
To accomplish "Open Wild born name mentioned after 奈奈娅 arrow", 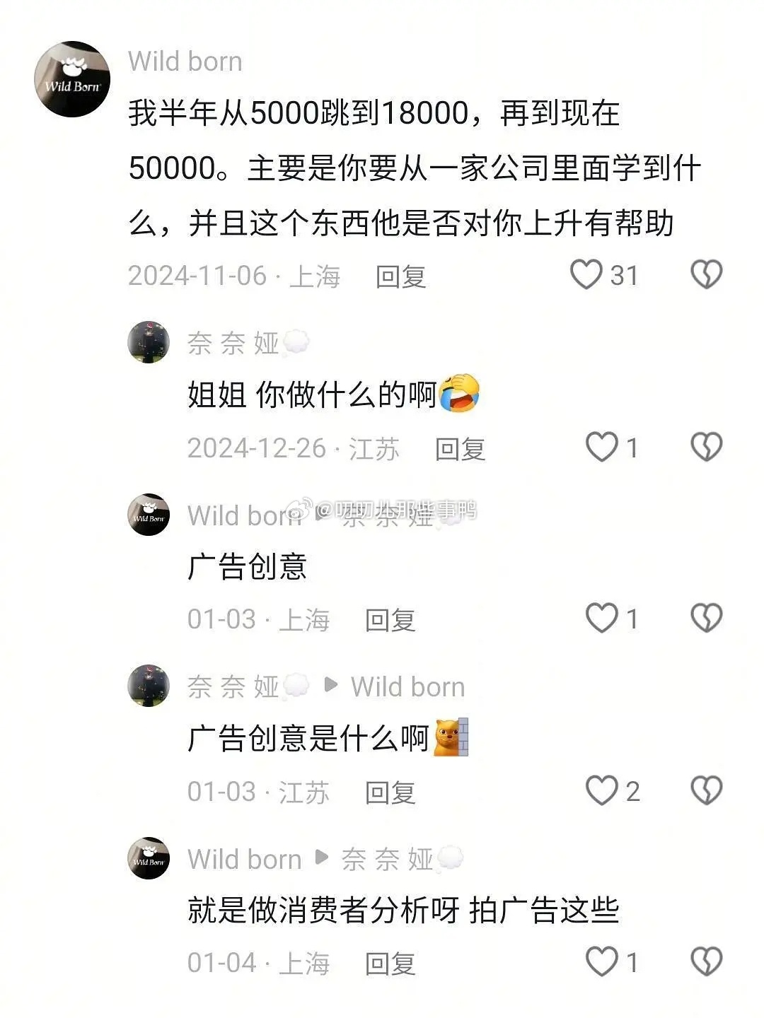I will 408,686.
